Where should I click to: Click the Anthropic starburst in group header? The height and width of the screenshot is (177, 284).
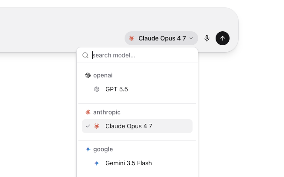(88, 112)
